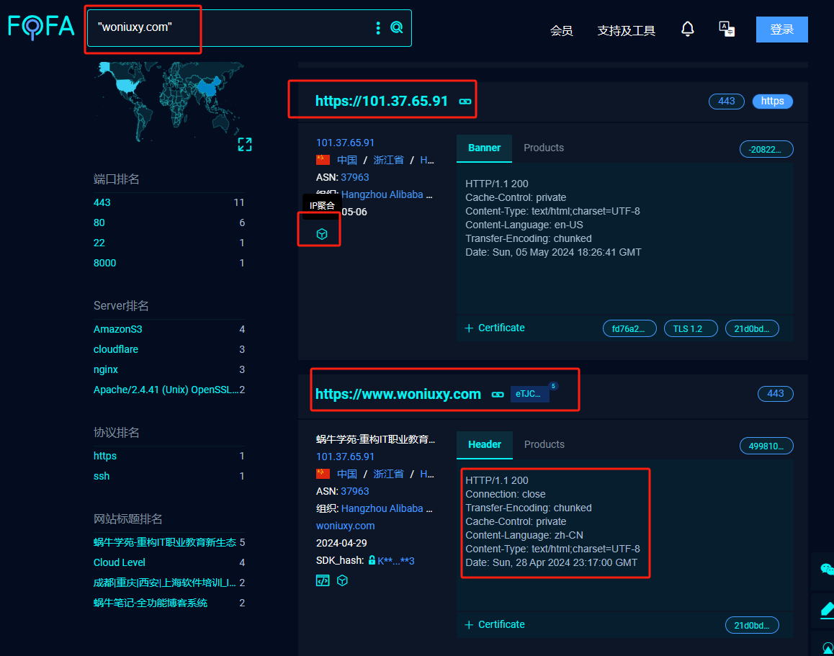Screen dimensions: 834x656
Task: Click China flag in woniuxy.com result
Action: coord(323,474)
